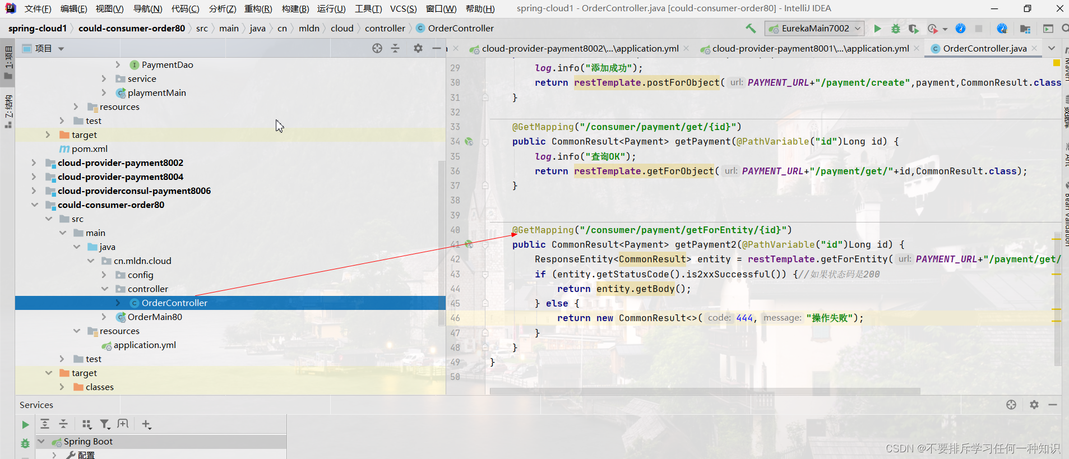Viewport: 1069px width, 459px height.
Task: Open Group By options in Services toolbar
Action: point(86,424)
